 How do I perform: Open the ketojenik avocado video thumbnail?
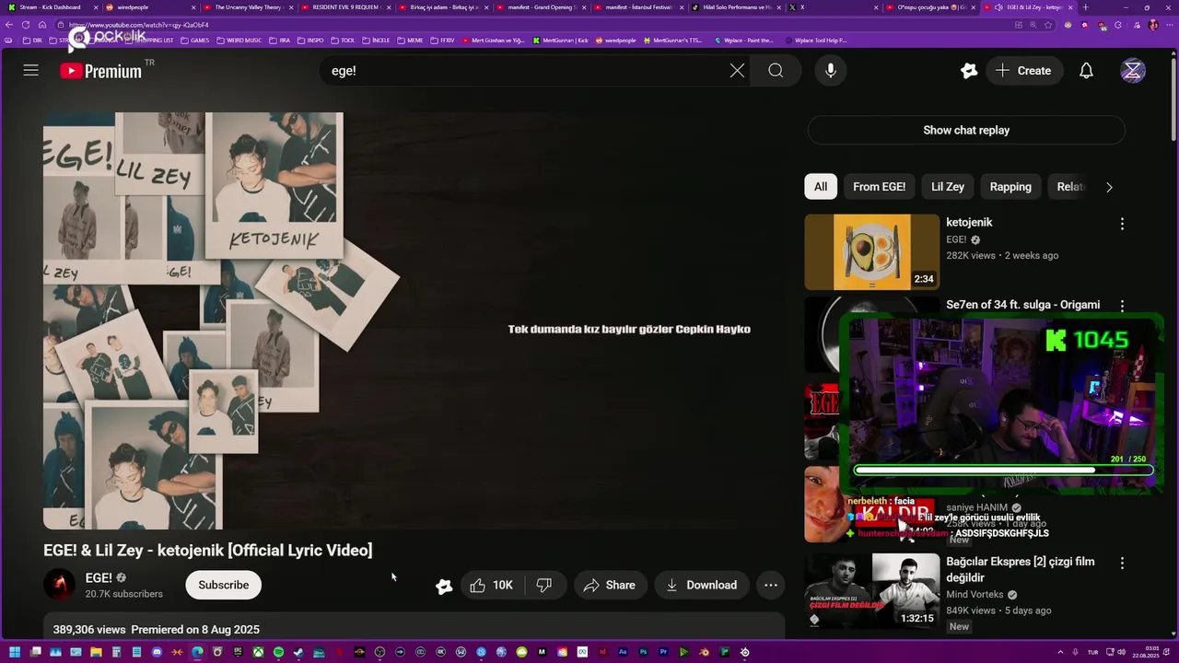[871, 252]
